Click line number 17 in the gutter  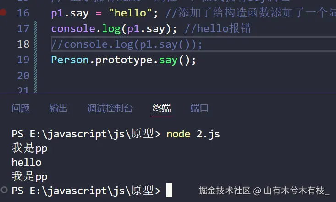tap(23, 28)
